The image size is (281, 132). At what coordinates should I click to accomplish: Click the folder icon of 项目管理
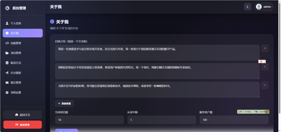coord(7,53)
